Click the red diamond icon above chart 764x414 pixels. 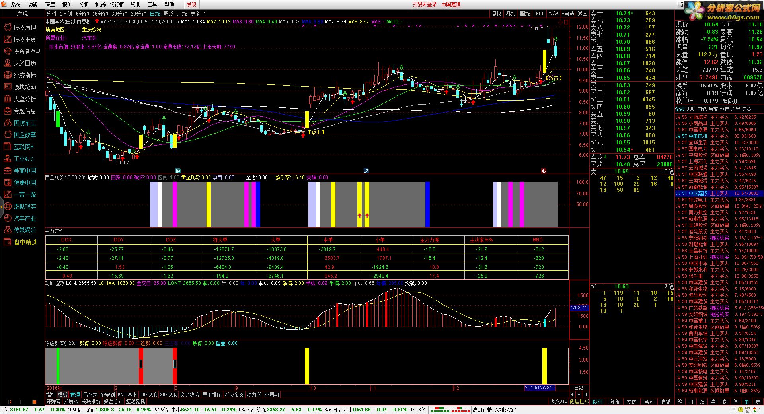561,22
